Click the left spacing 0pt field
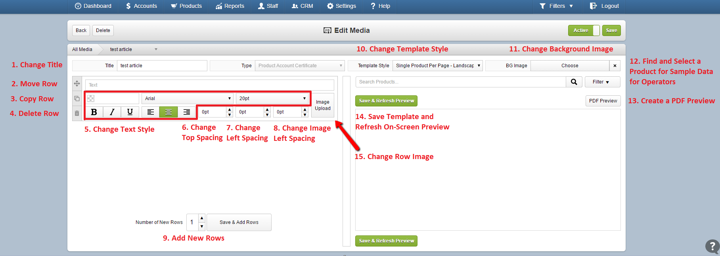 [x=250, y=112]
